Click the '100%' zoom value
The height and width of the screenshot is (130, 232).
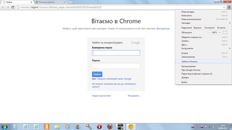click(214, 32)
